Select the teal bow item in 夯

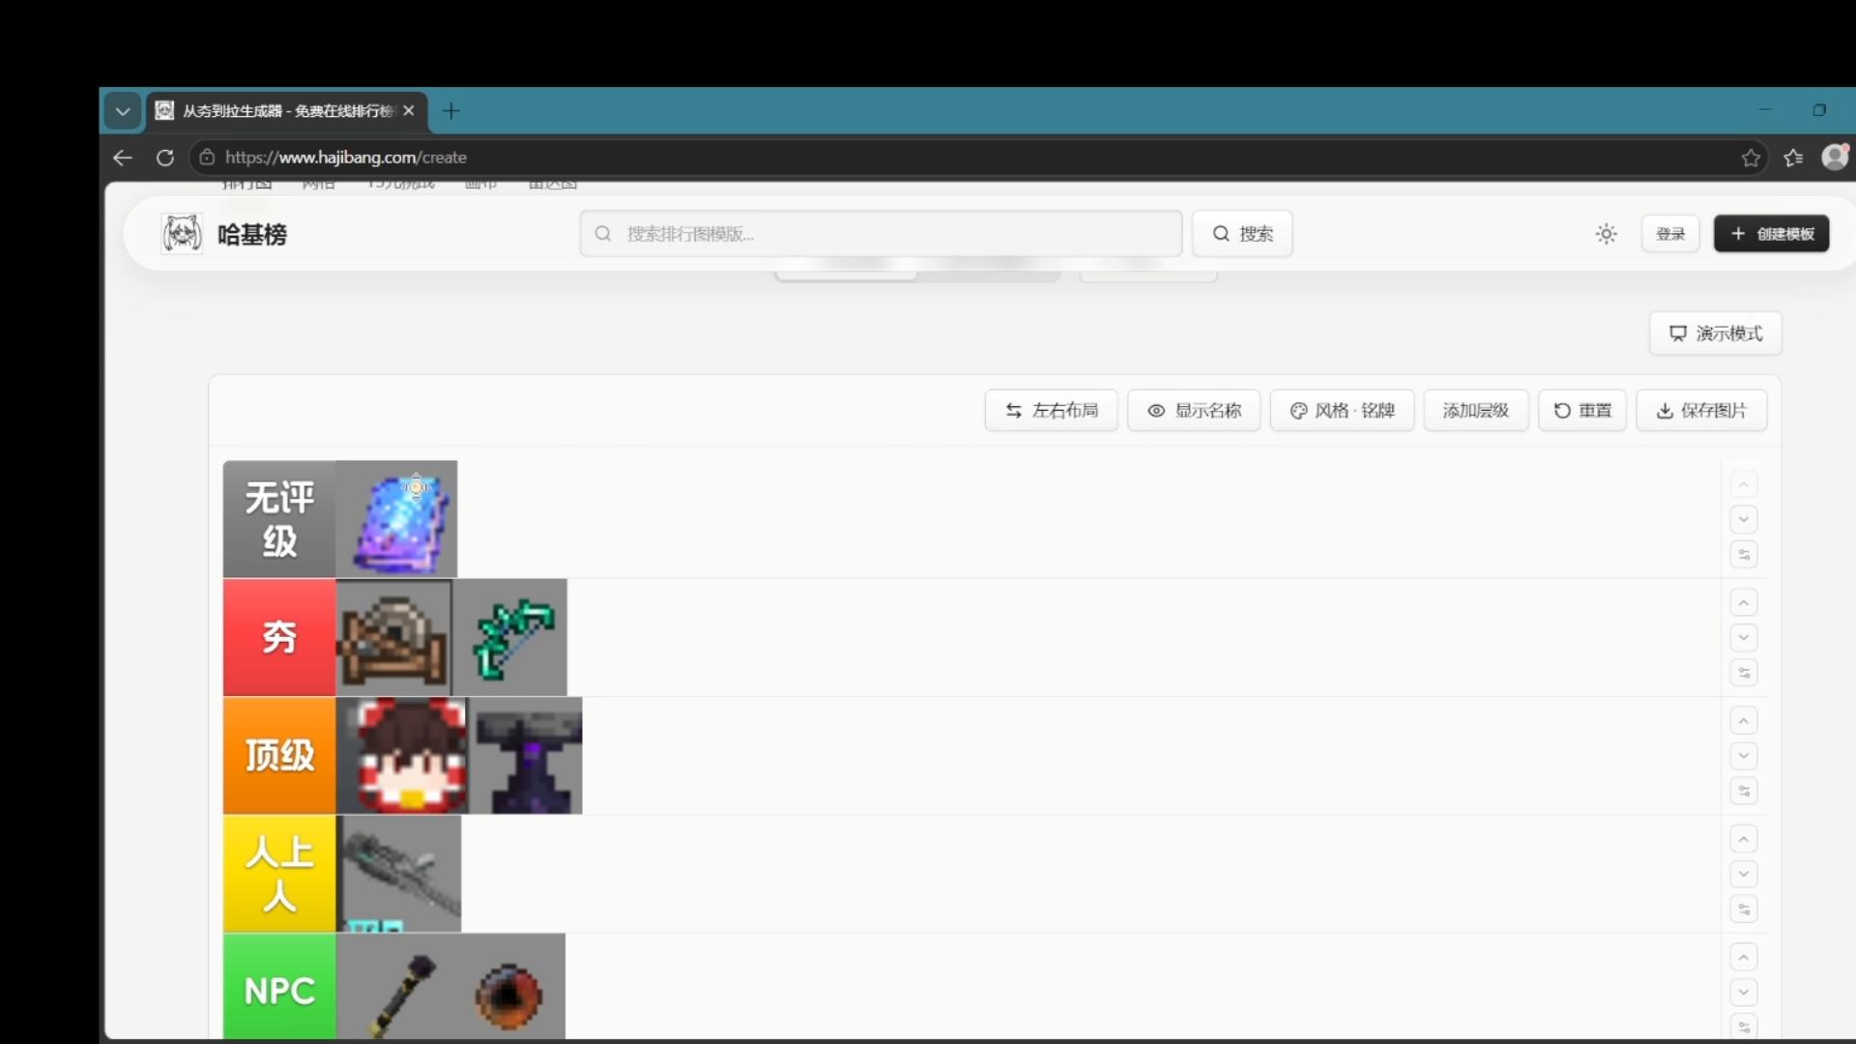[x=509, y=638]
